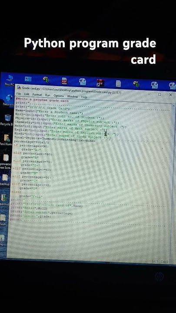Select the monitor-shaped icon beside This PC
Image resolution: width=176 pixels, height=313 pixels.
click(28, 79)
